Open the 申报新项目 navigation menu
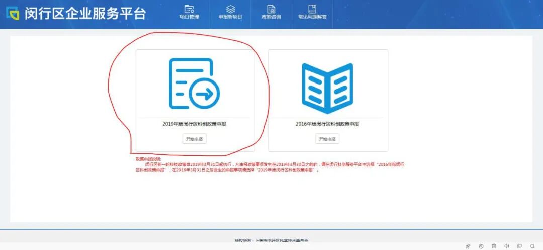 [230, 13]
